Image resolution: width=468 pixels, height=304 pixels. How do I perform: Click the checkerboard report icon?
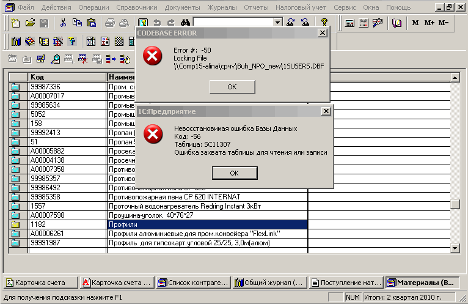[x=119, y=42]
